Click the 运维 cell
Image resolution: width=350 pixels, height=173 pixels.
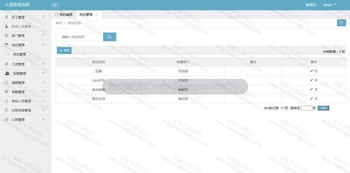(98, 71)
